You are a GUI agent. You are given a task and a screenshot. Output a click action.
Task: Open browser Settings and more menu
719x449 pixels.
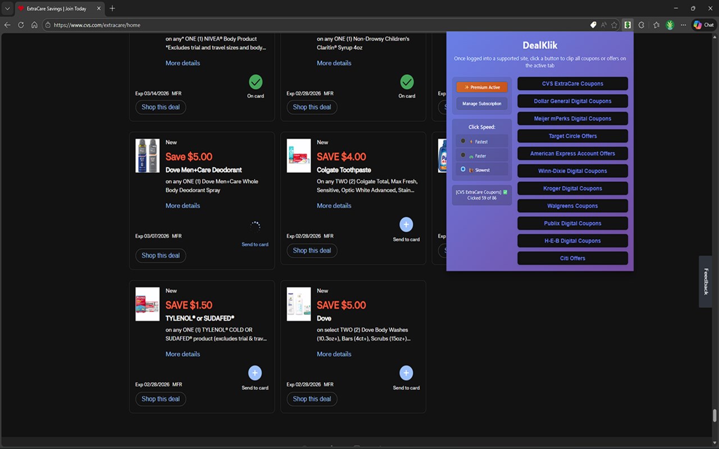[683, 25]
